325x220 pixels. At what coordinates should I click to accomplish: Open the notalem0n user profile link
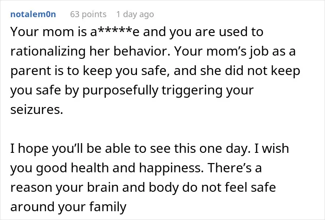[x=33, y=14]
